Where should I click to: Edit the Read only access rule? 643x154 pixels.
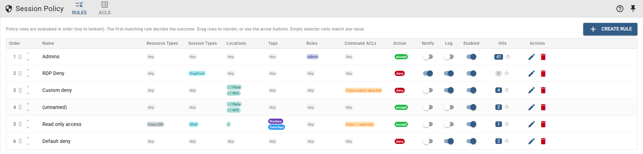(x=531, y=124)
